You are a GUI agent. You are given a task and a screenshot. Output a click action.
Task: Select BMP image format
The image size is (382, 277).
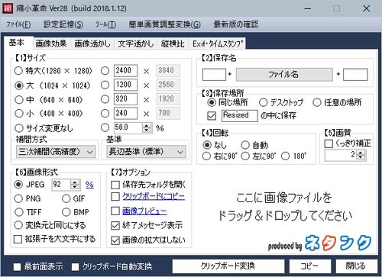pyautogui.click(x=66, y=212)
